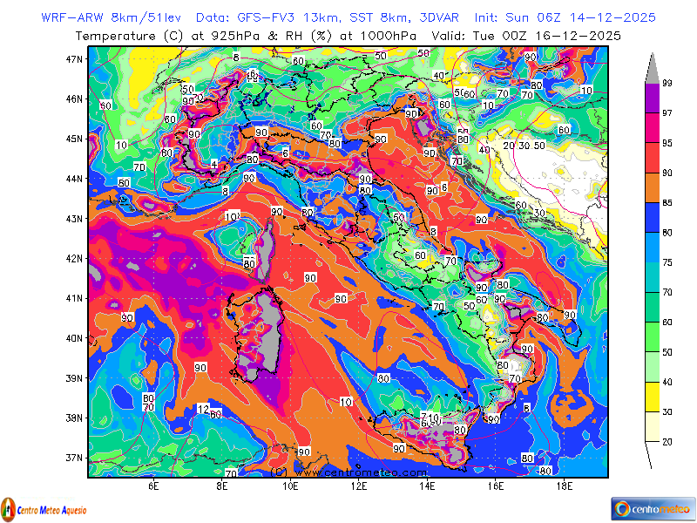Click the Temperature and RH subtitle line
Screen dimensions: 697x523
tap(348, 36)
